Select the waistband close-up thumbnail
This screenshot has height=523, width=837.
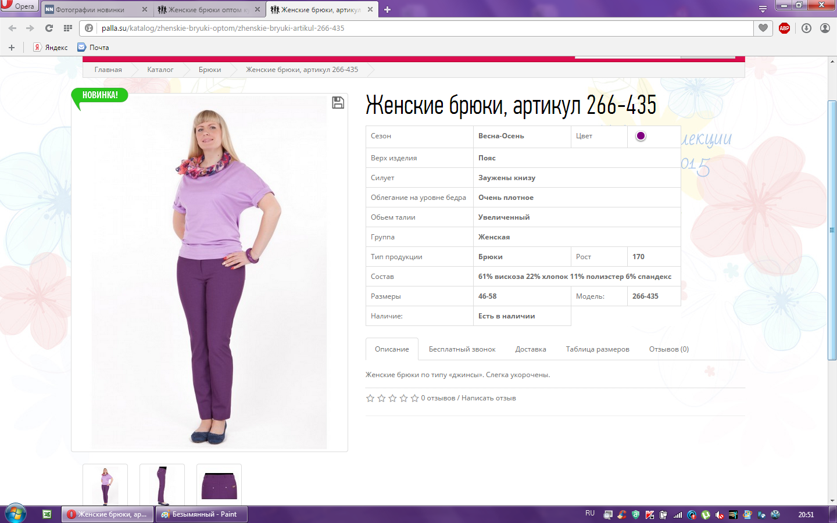219,485
